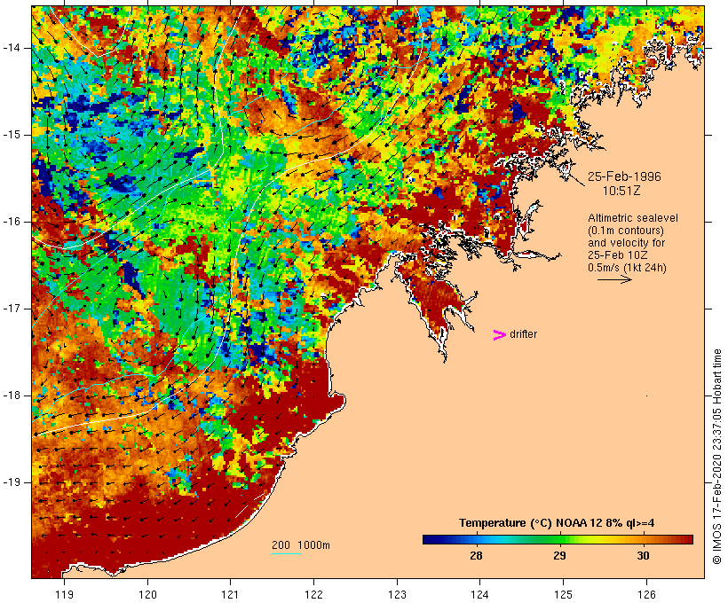This screenshot has height=603, width=728.
Task: Click longitude axis label 119
Action: (x=64, y=594)
